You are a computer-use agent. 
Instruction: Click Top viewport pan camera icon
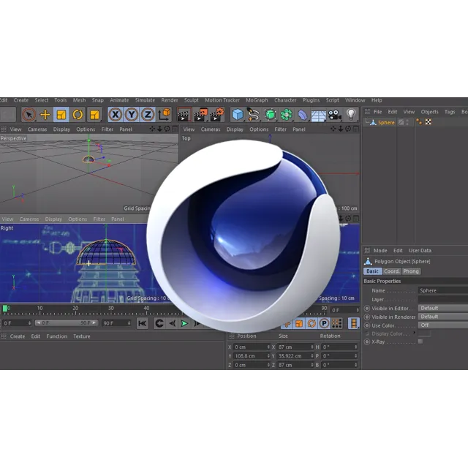click(x=333, y=129)
